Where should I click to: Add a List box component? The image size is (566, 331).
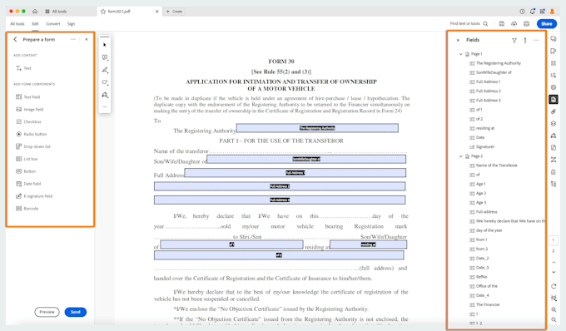[x=27, y=159]
